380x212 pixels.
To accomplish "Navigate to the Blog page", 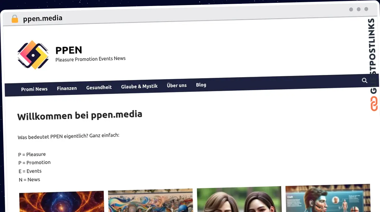I will point(201,85).
